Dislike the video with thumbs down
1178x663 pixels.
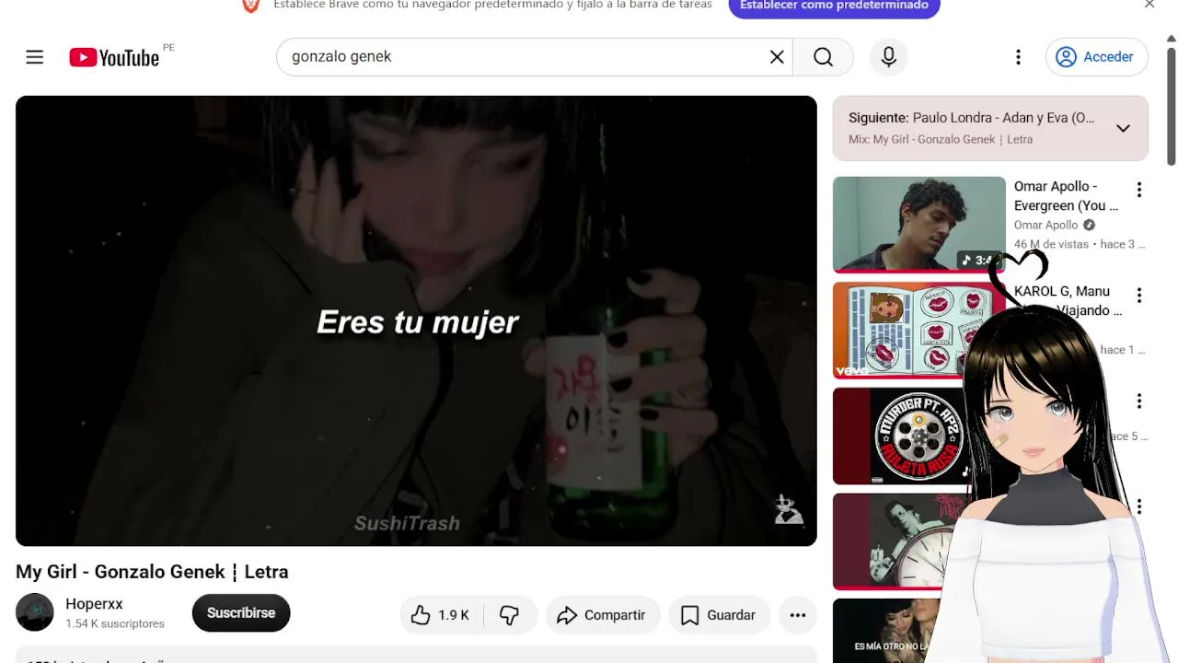pyautogui.click(x=509, y=615)
